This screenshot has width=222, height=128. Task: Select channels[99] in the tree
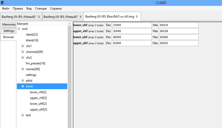(x=34, y=52)
